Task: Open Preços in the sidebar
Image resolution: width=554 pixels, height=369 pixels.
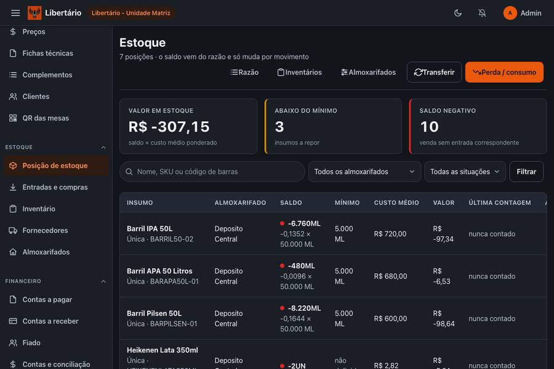Action: (56, 32)
